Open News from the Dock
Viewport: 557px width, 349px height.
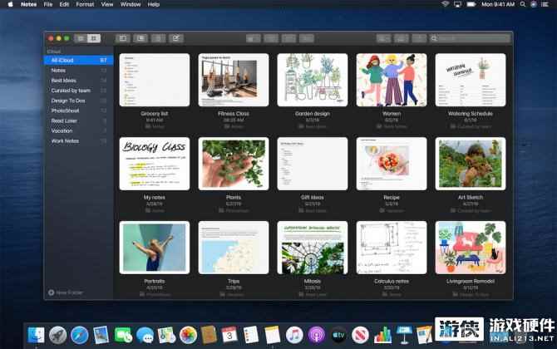pyautogui.click(x=360, y=335)
